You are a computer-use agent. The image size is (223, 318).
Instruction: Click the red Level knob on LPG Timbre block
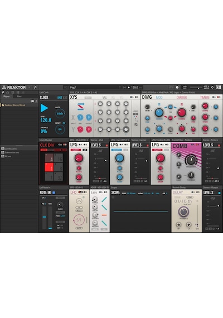(161, 158)
